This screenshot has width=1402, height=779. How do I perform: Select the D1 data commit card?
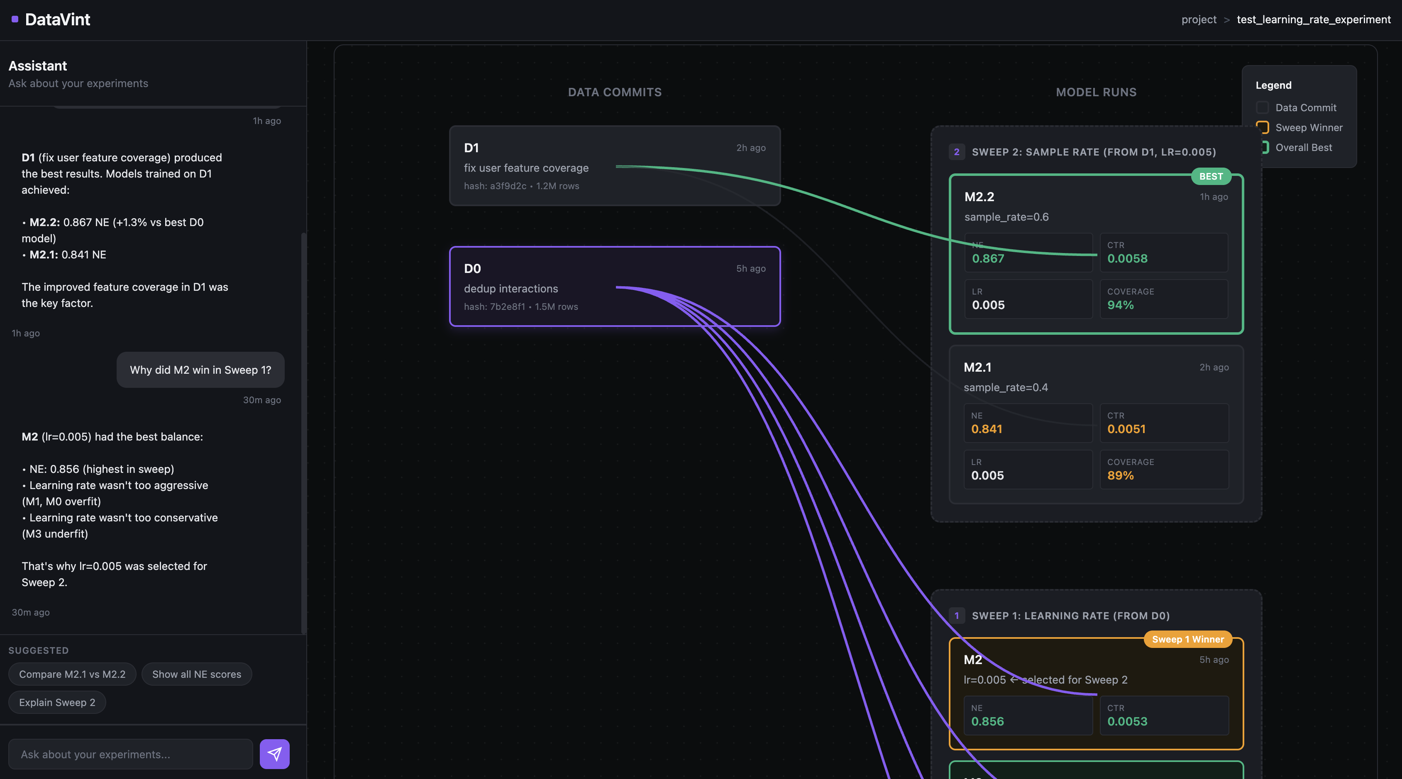614,166
